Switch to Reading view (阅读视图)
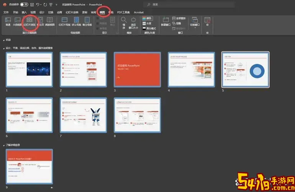This screenshot has width=295, height=192. [50, 22]
